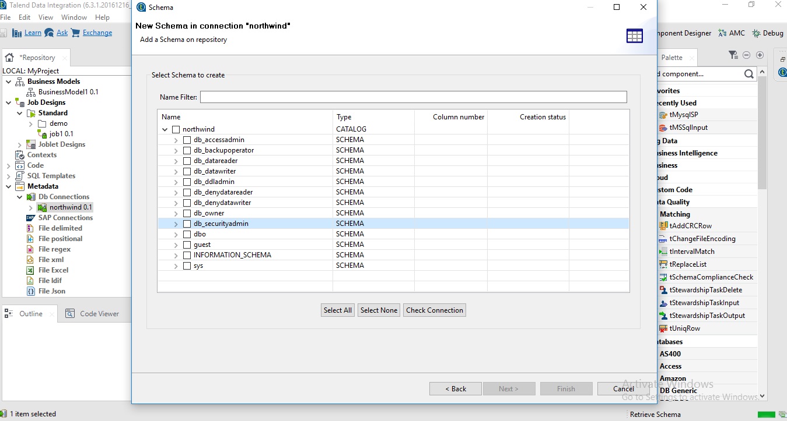Go back with the Back button

point(456,389)
